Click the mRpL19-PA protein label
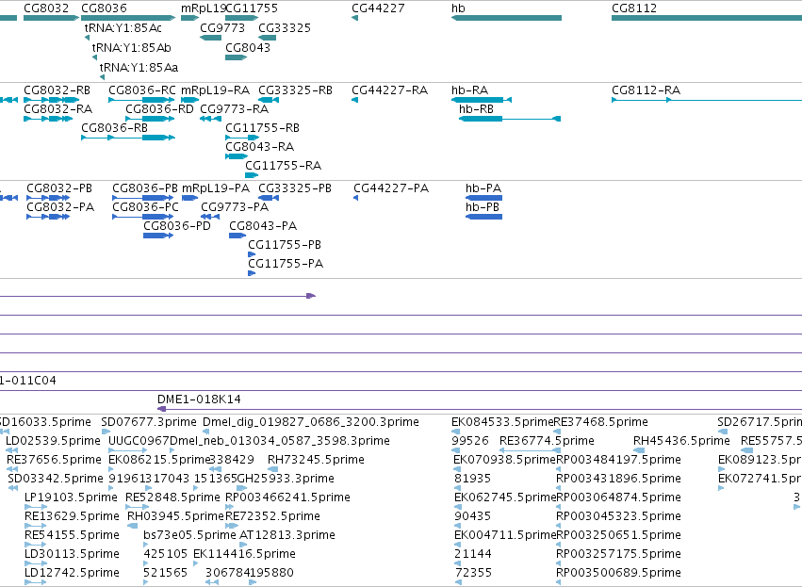Image resolution: width=802 pixels, height=587 pixels. click(x=216, y=188)
